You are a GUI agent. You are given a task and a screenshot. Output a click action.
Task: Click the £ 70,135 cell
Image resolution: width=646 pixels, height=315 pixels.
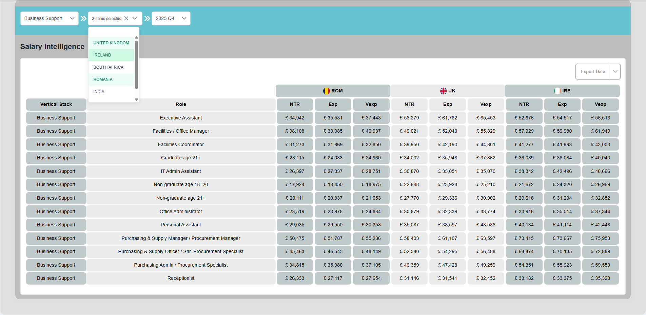[562, 252]
